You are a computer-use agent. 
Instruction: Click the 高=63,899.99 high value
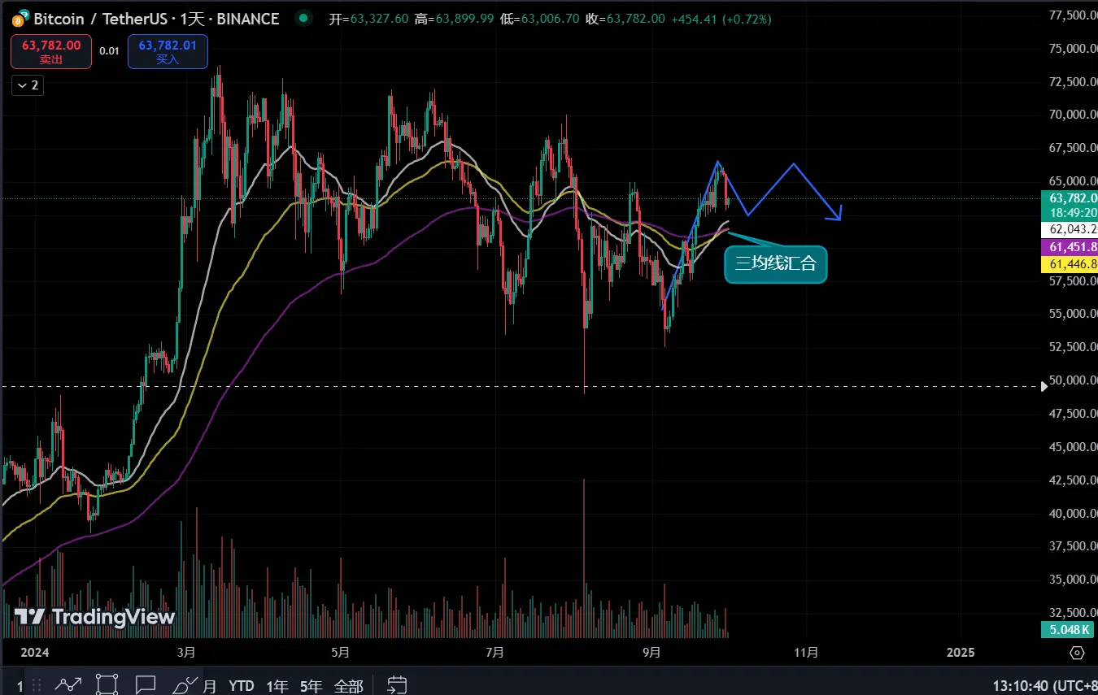(x=454, y=19)
